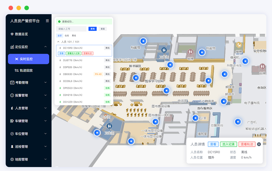Close the 人员详情 details popup
272x171 pixels.
[259, 144]
